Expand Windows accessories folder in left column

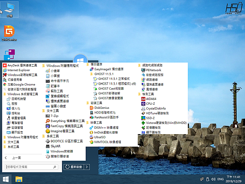pos(21,137)
